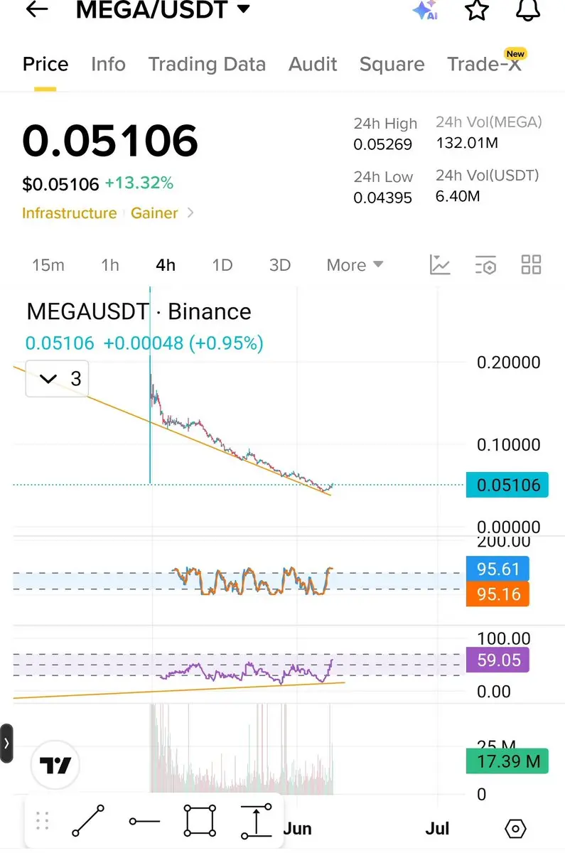The width and height of the screenshot is (565, 853).
Task: Open price alerts bell icon
Action: coord(527,10)
